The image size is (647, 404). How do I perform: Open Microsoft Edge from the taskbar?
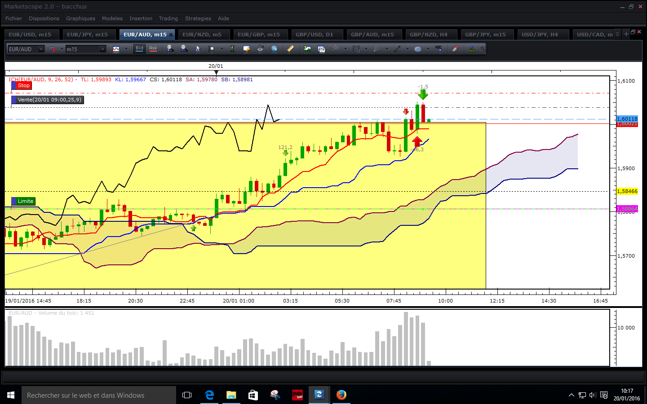[209, 395]
